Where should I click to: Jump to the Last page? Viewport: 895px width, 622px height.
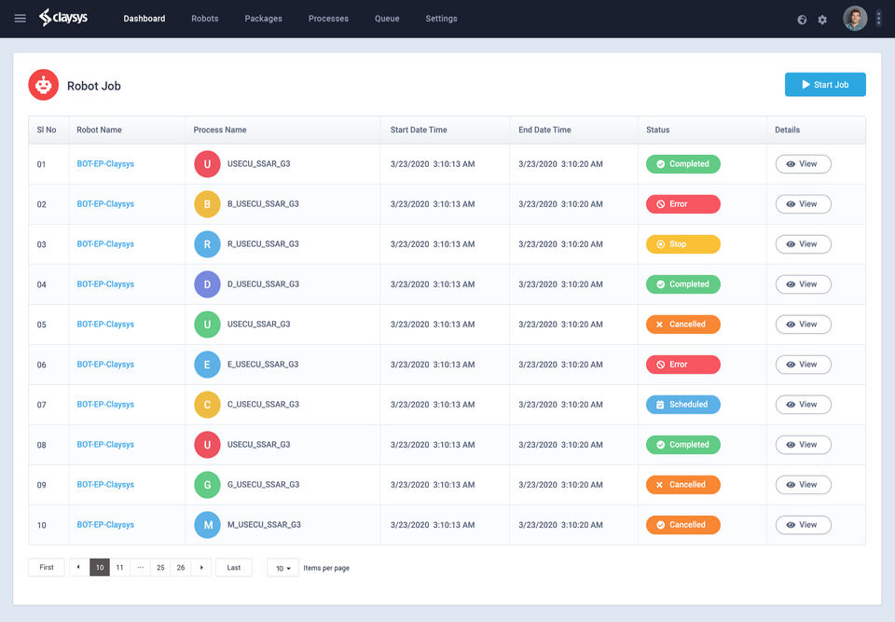(233, 567)
